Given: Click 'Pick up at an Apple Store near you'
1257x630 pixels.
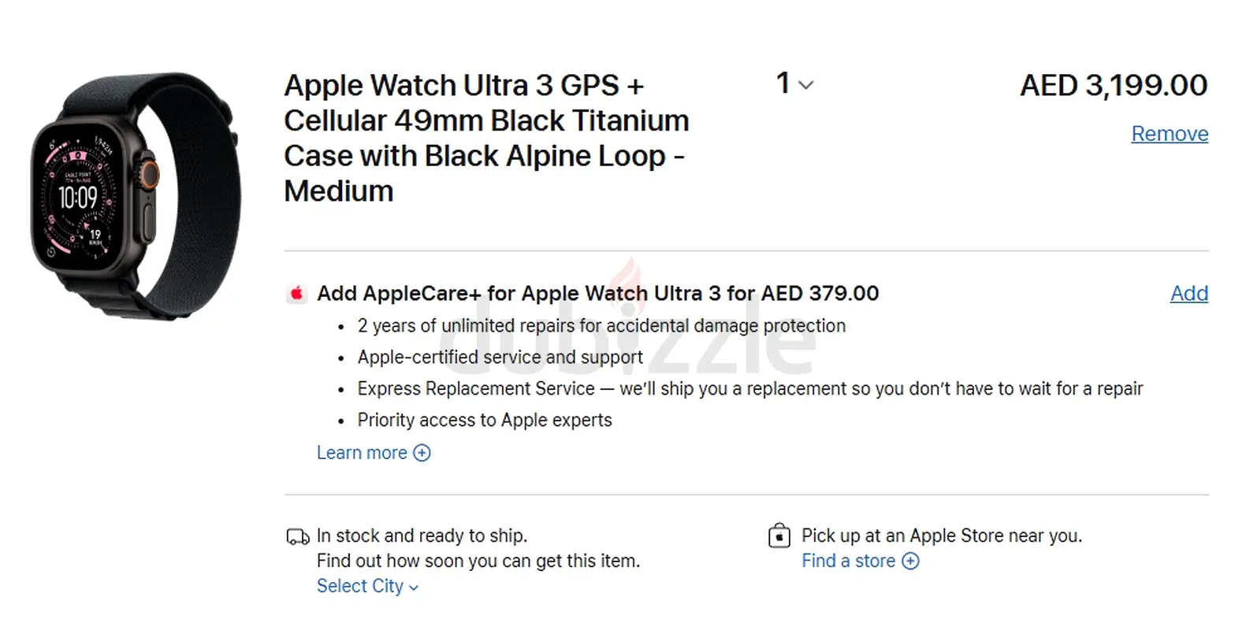Looking at the screenshot, I should (941, 535).
